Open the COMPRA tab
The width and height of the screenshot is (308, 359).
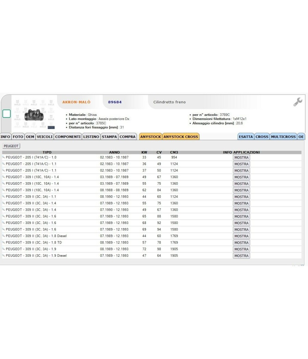(x=127, y=137)
